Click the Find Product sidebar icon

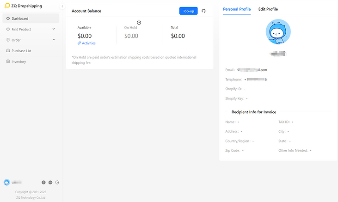[8, 29]
